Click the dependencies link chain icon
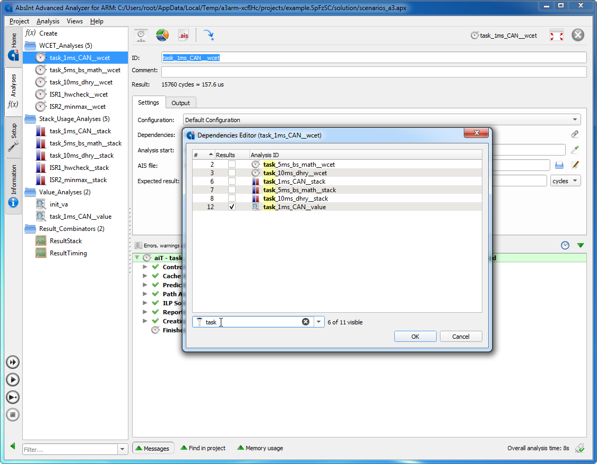Screen dimensions: 597x464 coord(575,134)
